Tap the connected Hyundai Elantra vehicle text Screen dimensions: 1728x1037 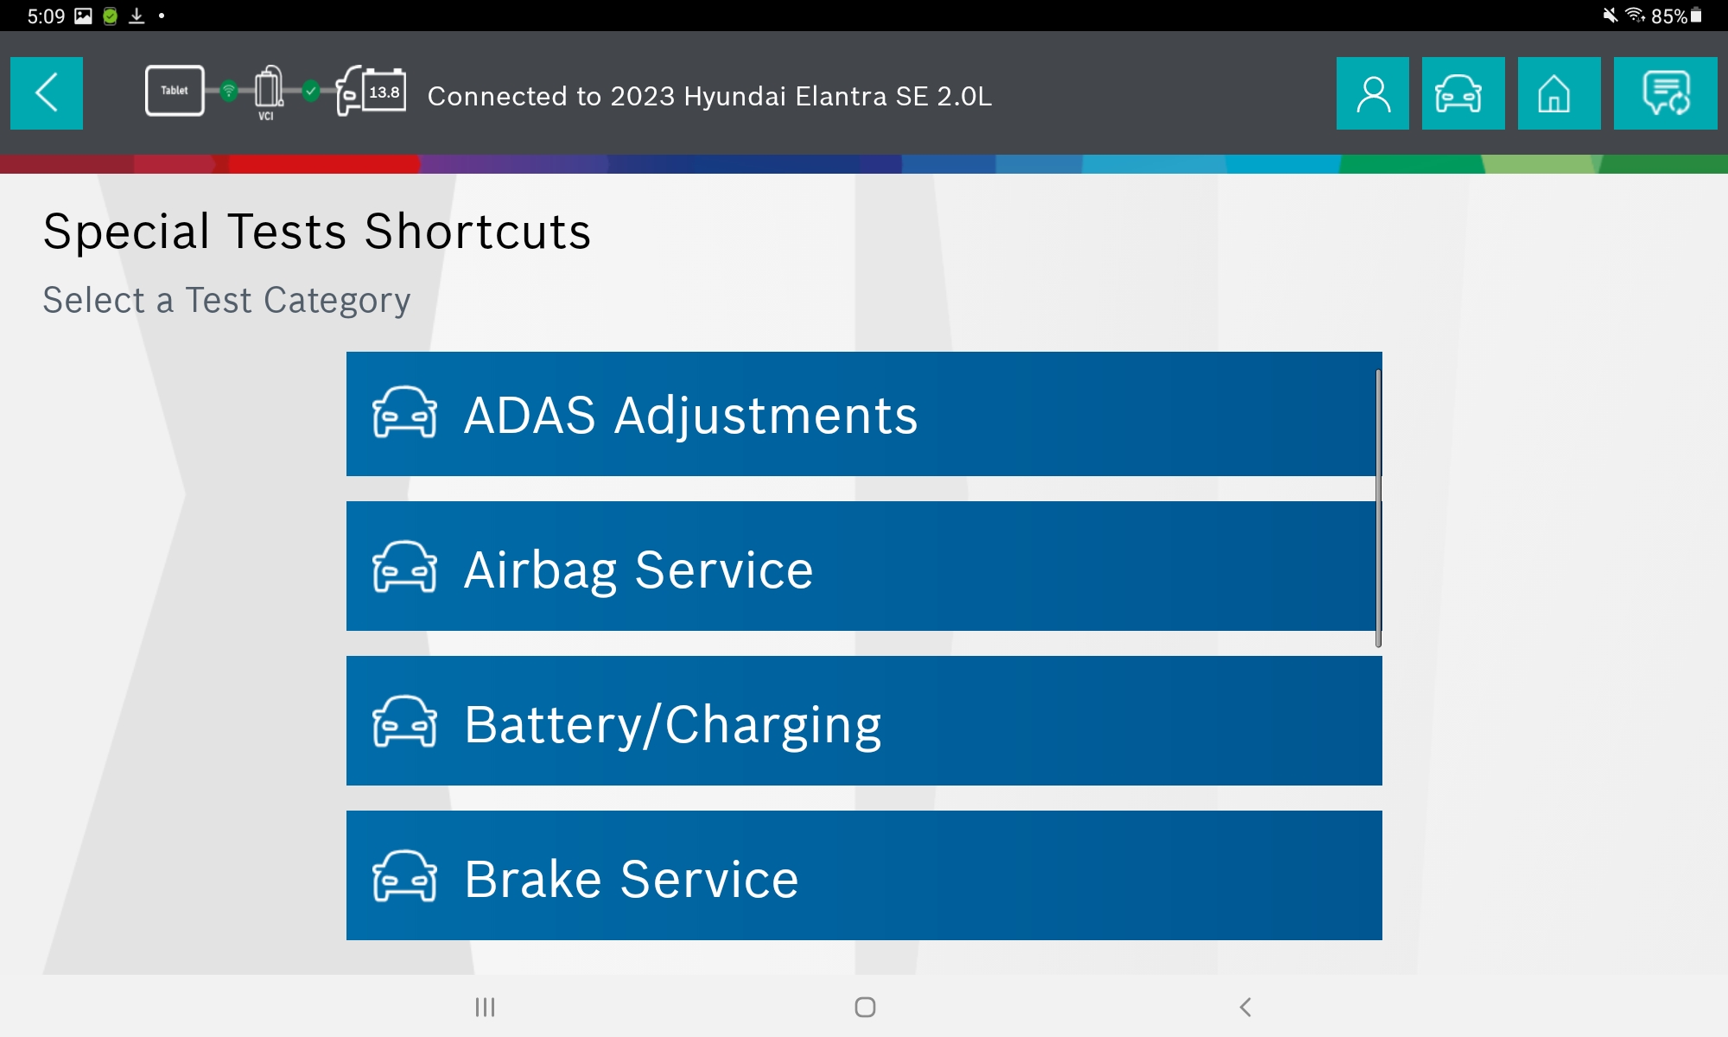[708, 96]
